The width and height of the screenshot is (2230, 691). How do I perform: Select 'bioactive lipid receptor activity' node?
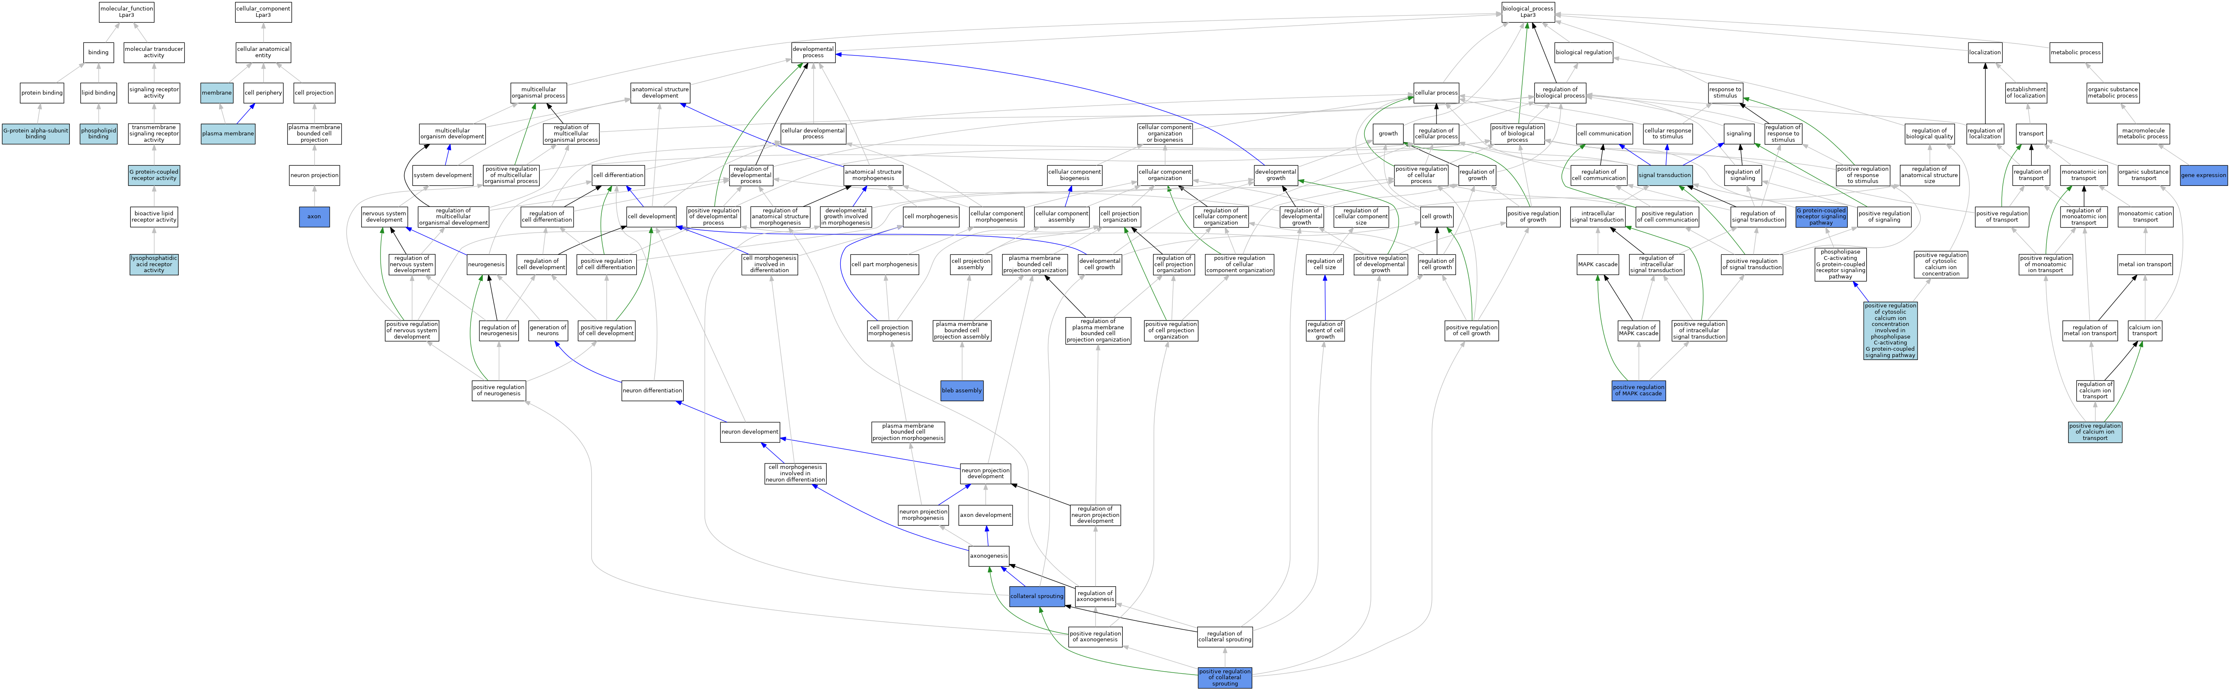pos(154,217)
